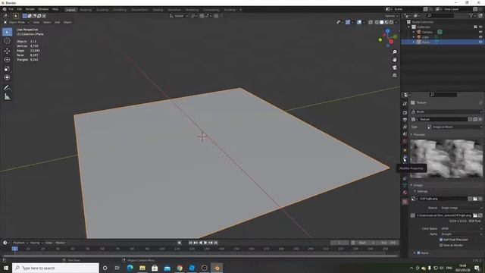Open the Color Space sRGB dropdown

pyautogui.click(x=461, y=228)
